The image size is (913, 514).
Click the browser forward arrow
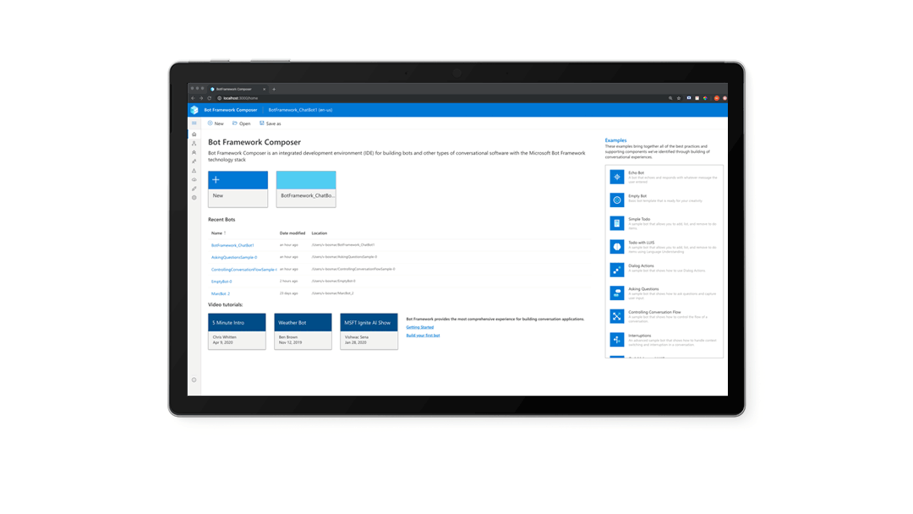coord(201,98)
